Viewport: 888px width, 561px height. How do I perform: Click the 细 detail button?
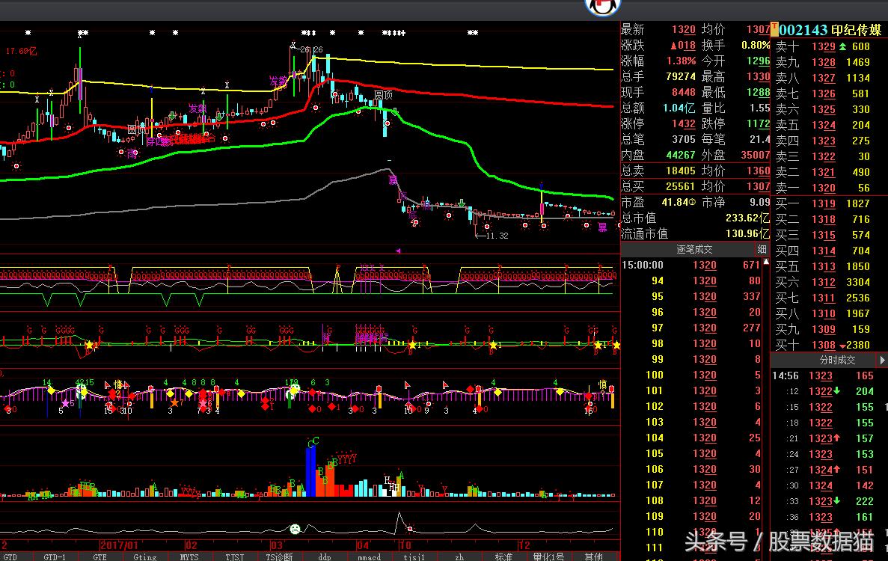pyautogui.click(x=762, y=249)
